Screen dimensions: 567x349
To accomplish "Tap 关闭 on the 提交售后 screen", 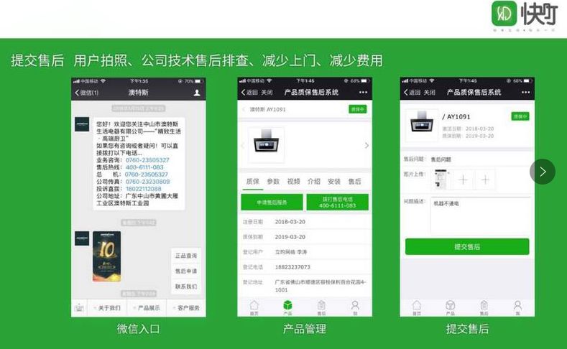I will [x=429, y=93].
